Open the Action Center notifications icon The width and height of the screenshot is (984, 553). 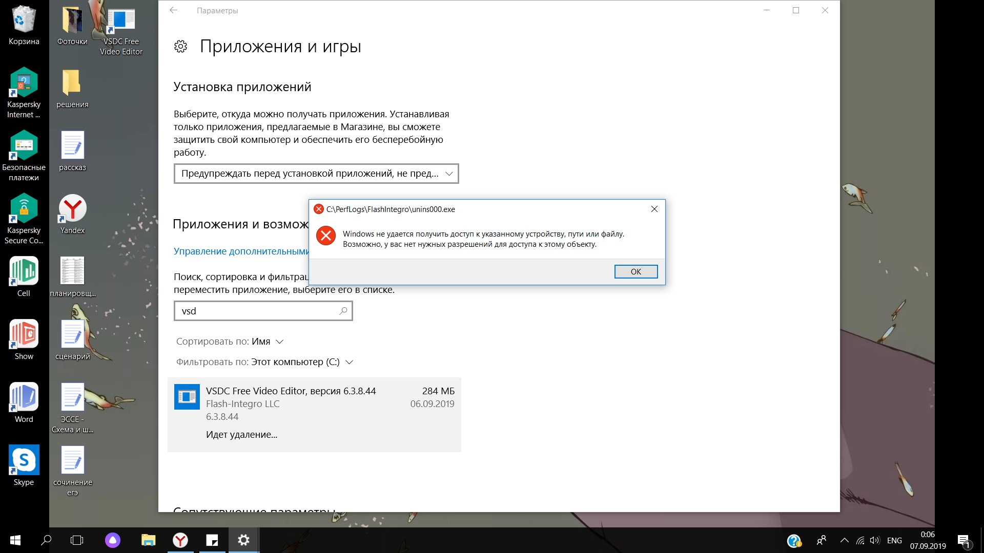pyautogui.click(x=963, y=541)
